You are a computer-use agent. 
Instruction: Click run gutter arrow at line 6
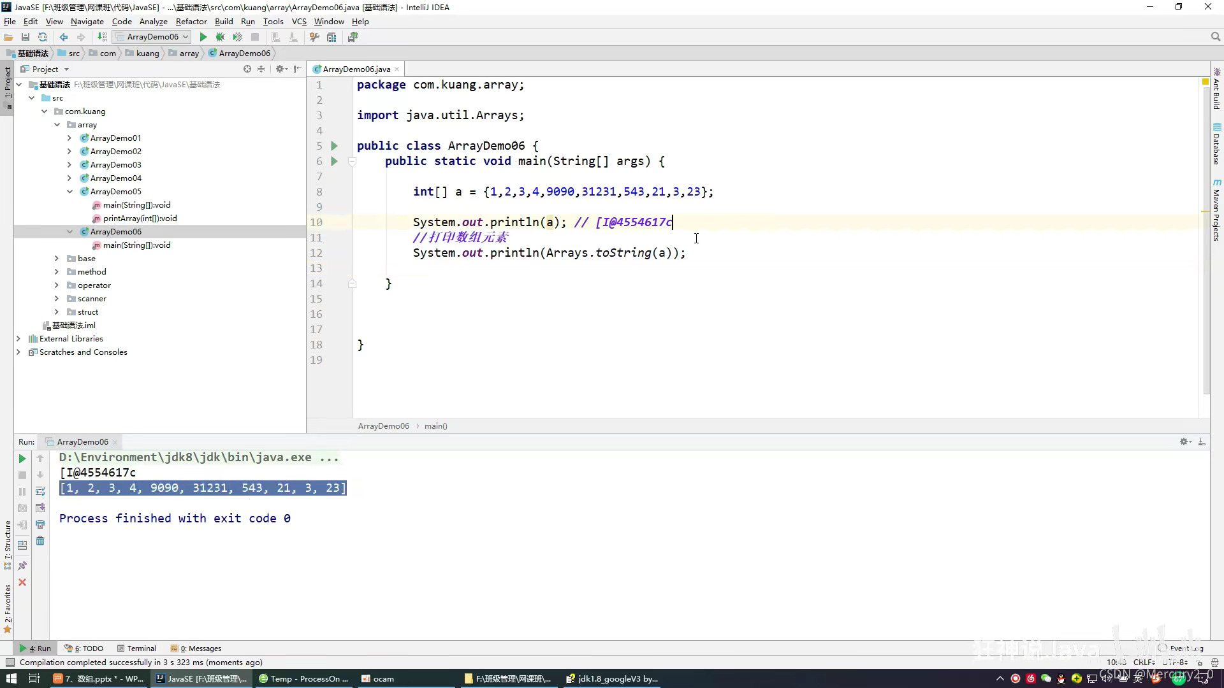334,161
